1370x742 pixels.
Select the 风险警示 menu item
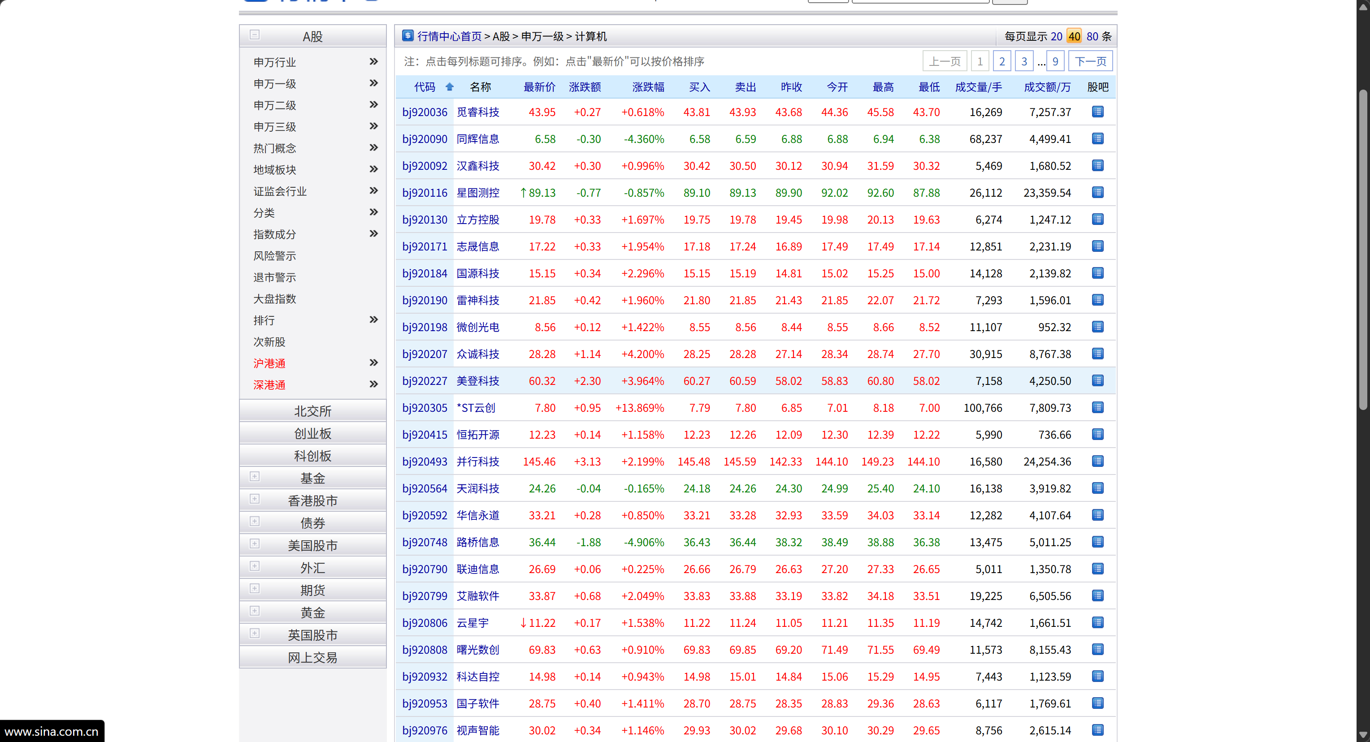point(274,256)
